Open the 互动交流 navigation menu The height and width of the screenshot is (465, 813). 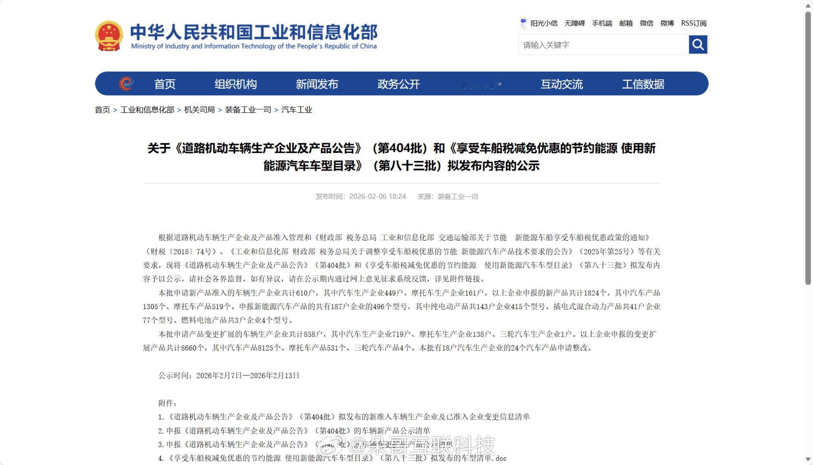[562, 84]
